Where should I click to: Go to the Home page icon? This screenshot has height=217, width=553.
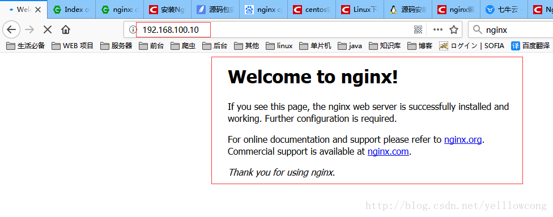point(66,29)
